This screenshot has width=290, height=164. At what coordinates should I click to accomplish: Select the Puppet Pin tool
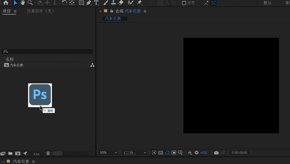[x=139, y=2]
